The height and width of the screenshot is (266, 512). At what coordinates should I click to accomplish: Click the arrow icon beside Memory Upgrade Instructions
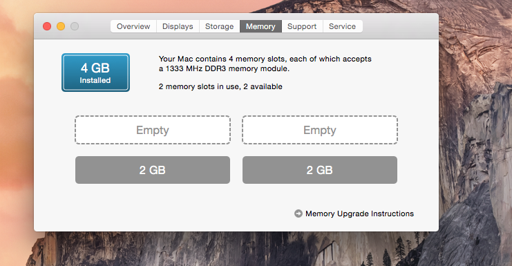(x=298, y=213)
